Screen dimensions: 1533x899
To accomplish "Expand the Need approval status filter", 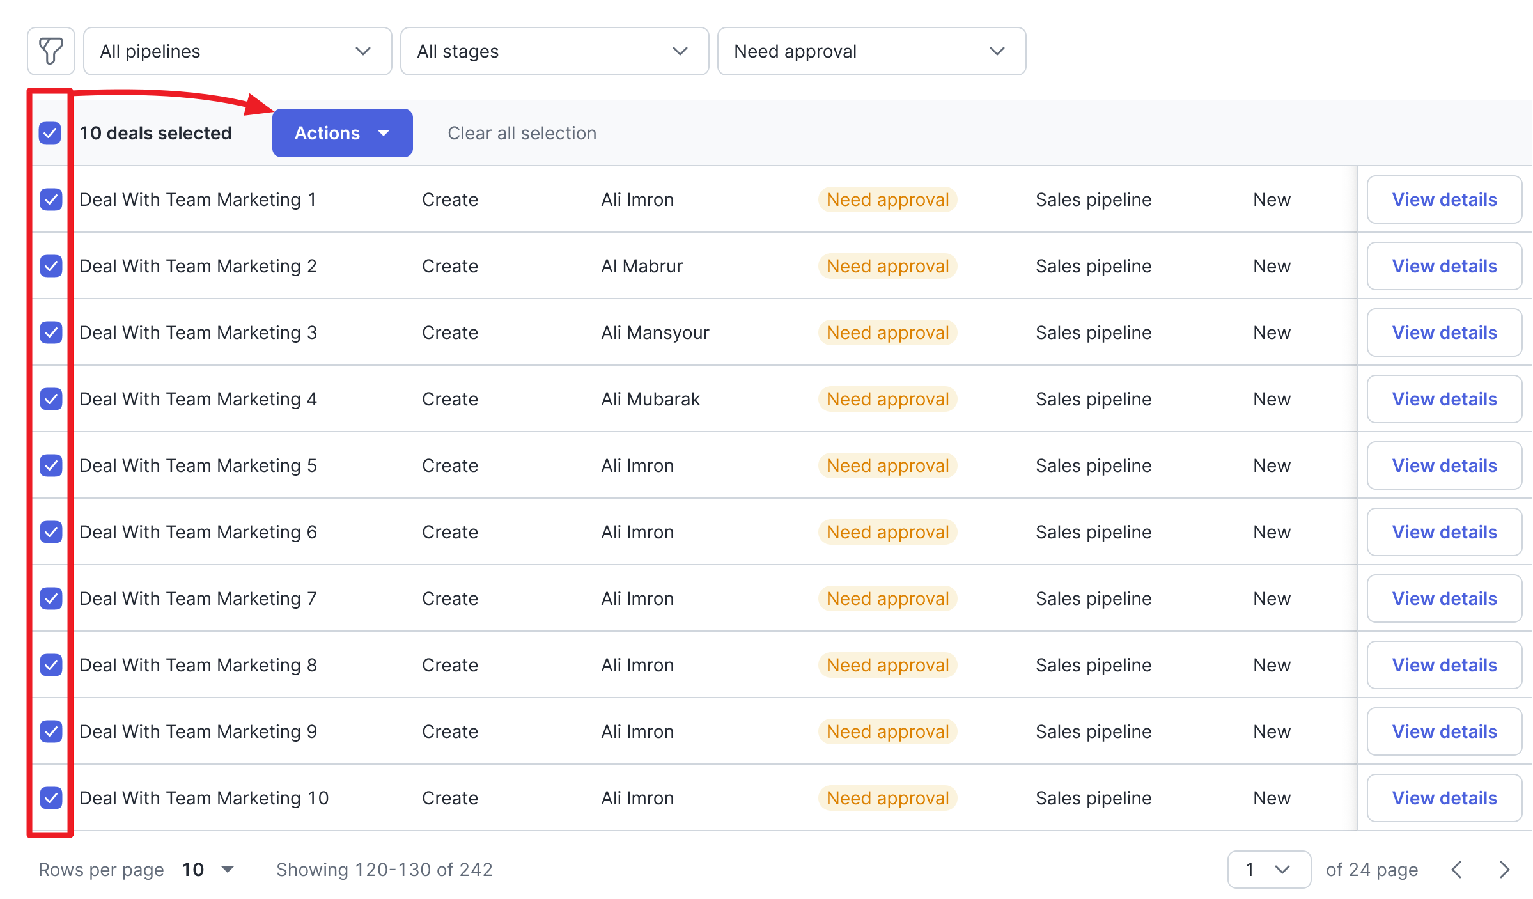I will tap(871, 51).
